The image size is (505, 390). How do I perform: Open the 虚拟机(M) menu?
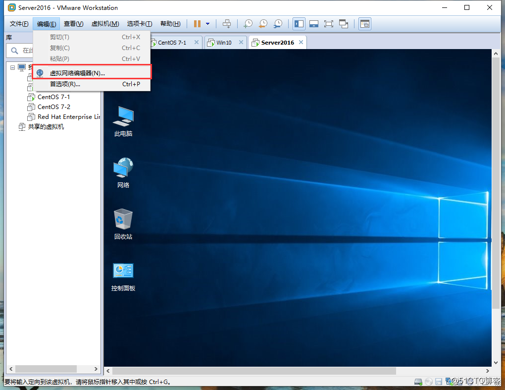pos(105,24)
